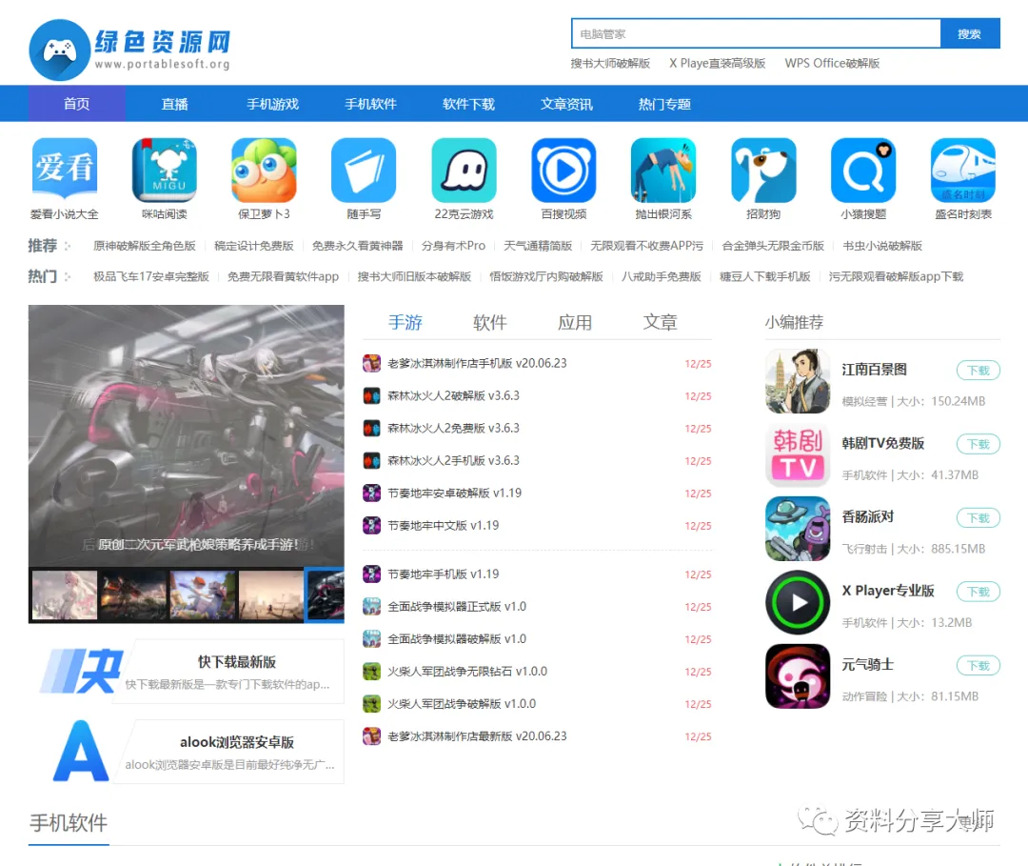
Task: Select the fourth desert scene carousel thumbnail
Action: pos(271,595)
